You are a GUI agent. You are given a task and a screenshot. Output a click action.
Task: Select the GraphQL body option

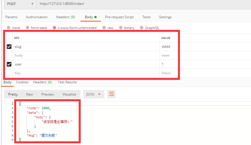point(141,28)
